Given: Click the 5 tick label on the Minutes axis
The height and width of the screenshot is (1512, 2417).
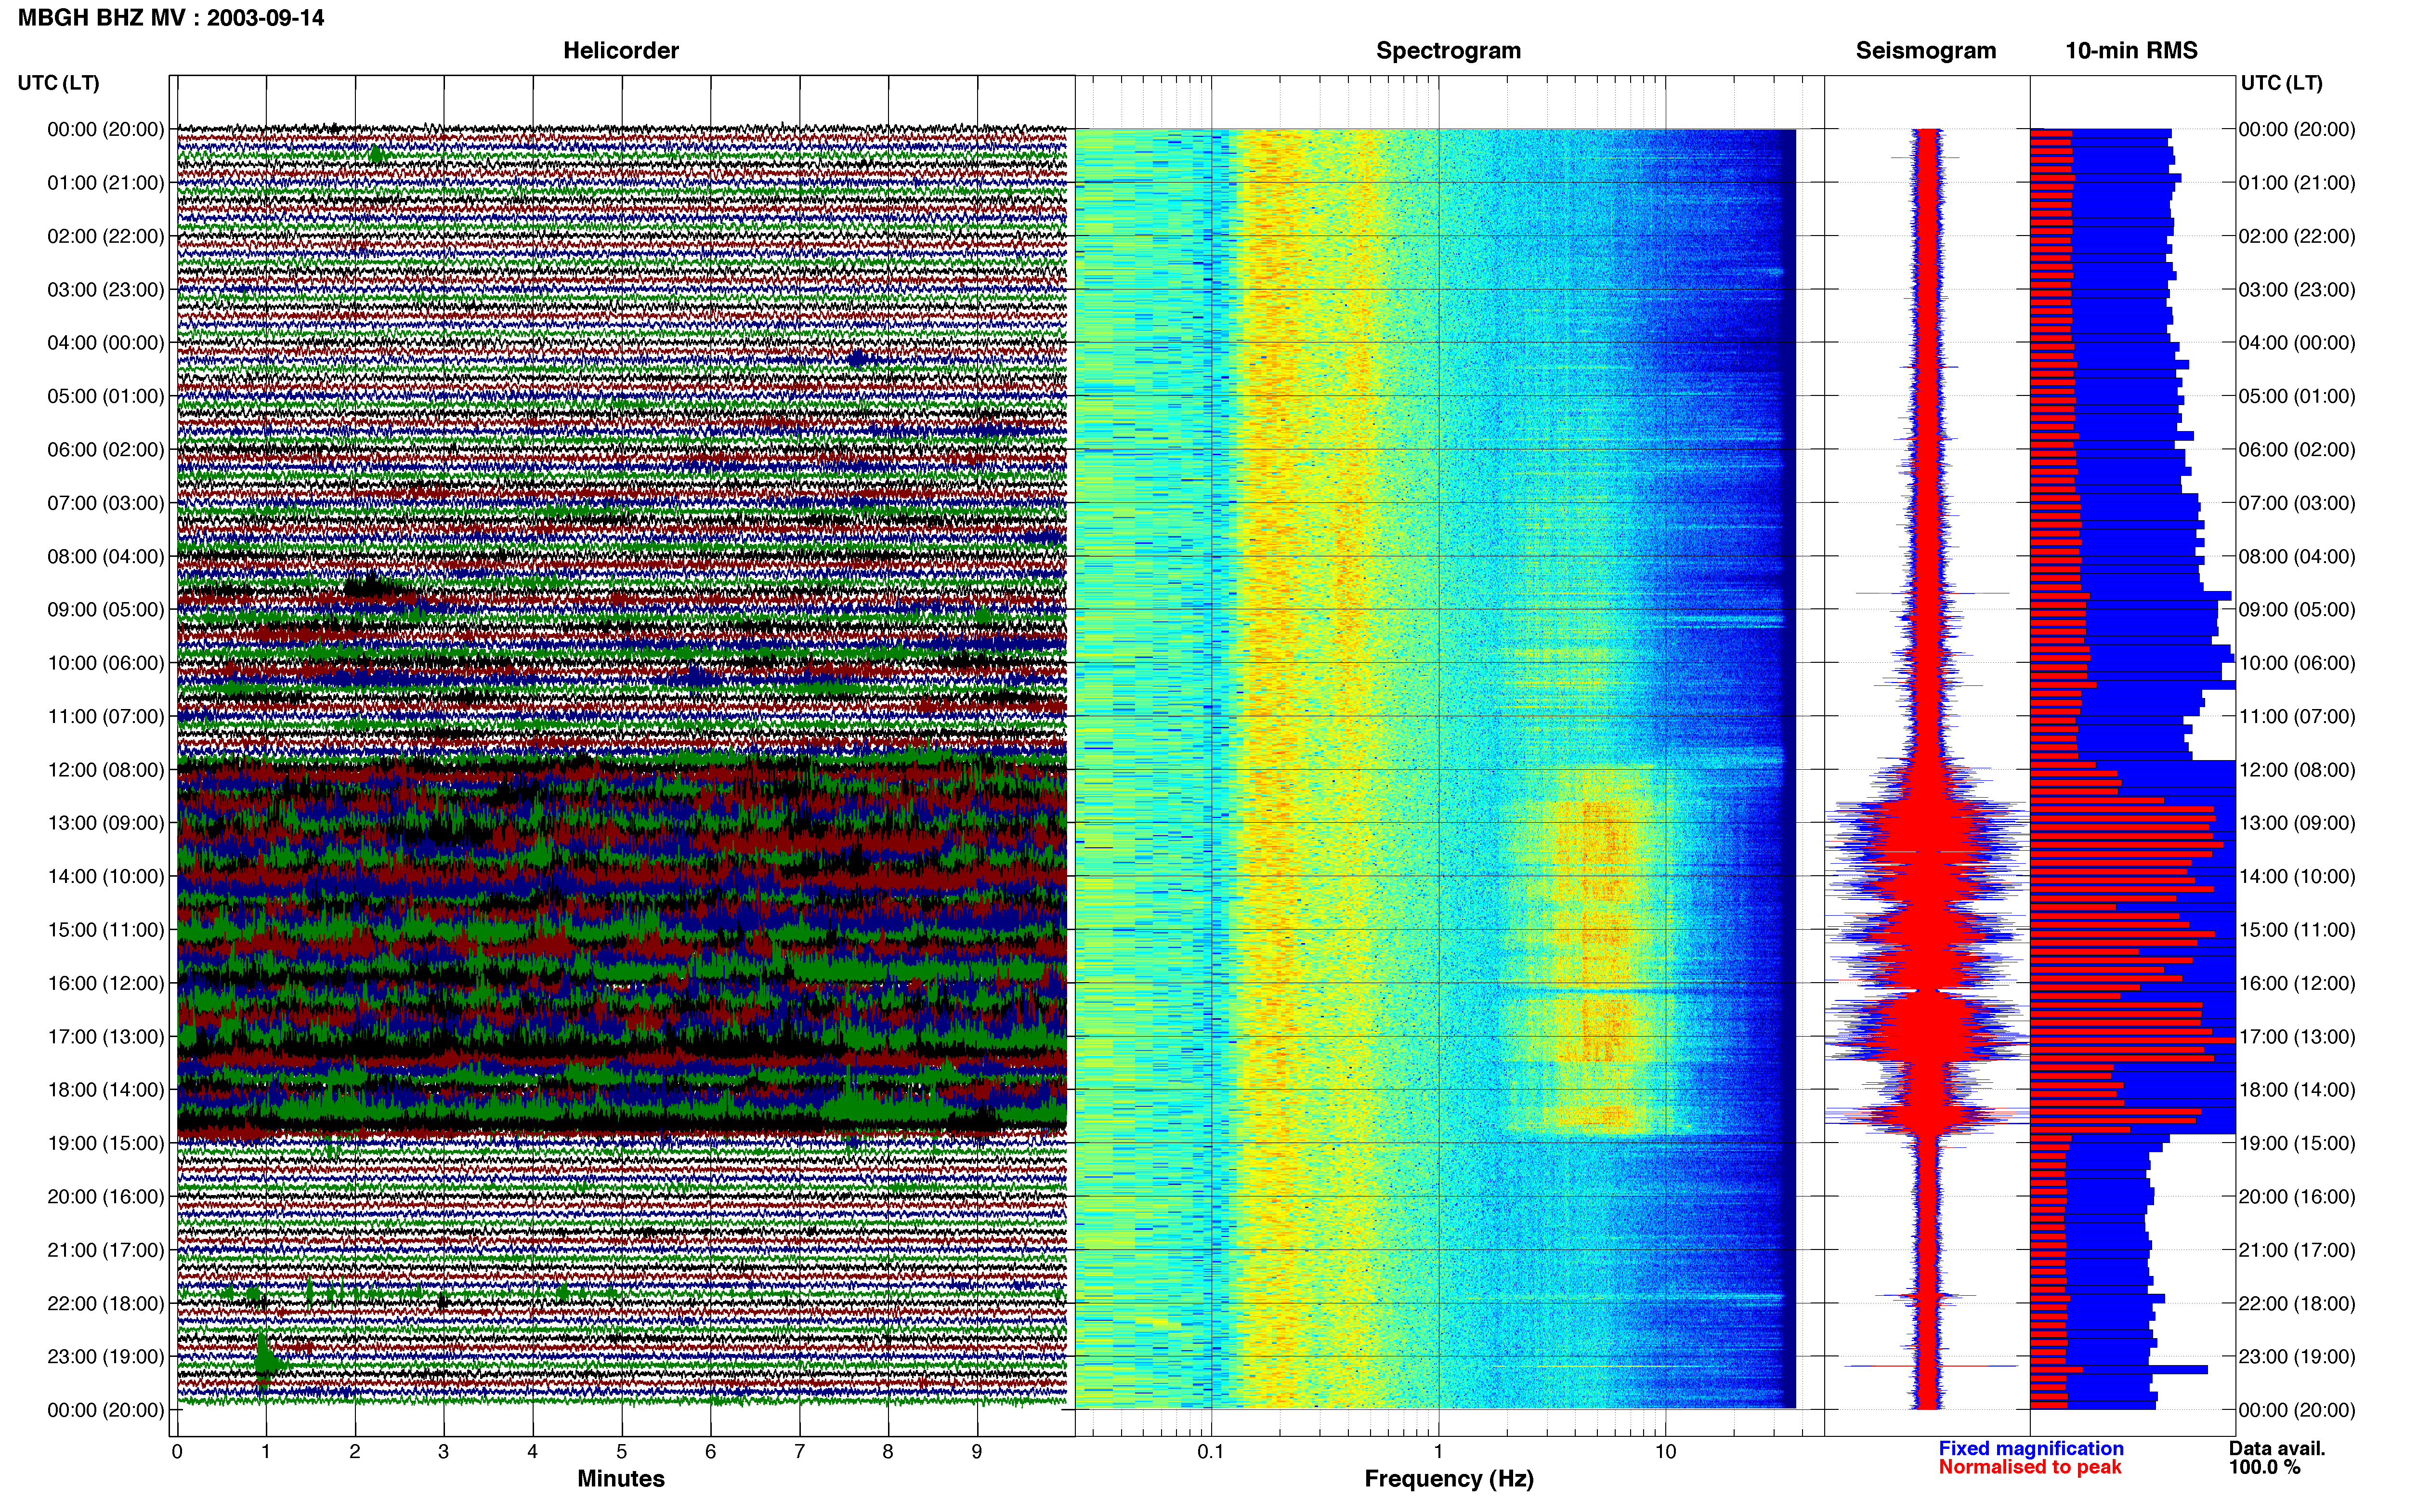Looking at the screenshot, I should [x=622, y=1452].
